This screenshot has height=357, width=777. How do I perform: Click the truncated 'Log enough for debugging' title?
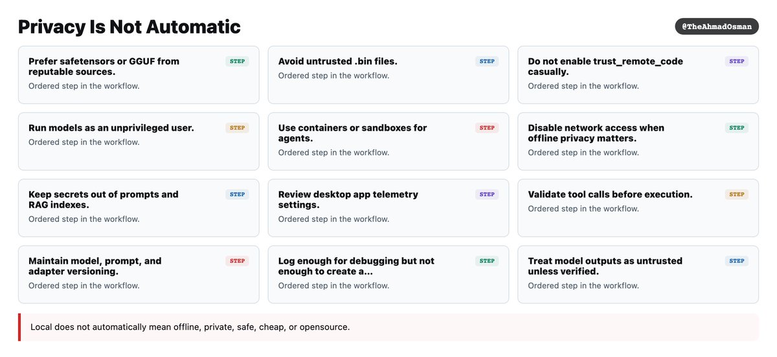pos(356,266)
